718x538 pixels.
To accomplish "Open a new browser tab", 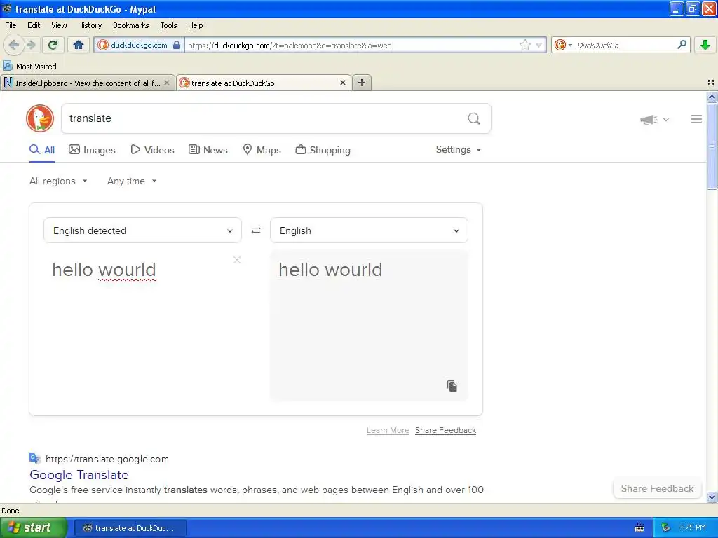I will 362,83.
